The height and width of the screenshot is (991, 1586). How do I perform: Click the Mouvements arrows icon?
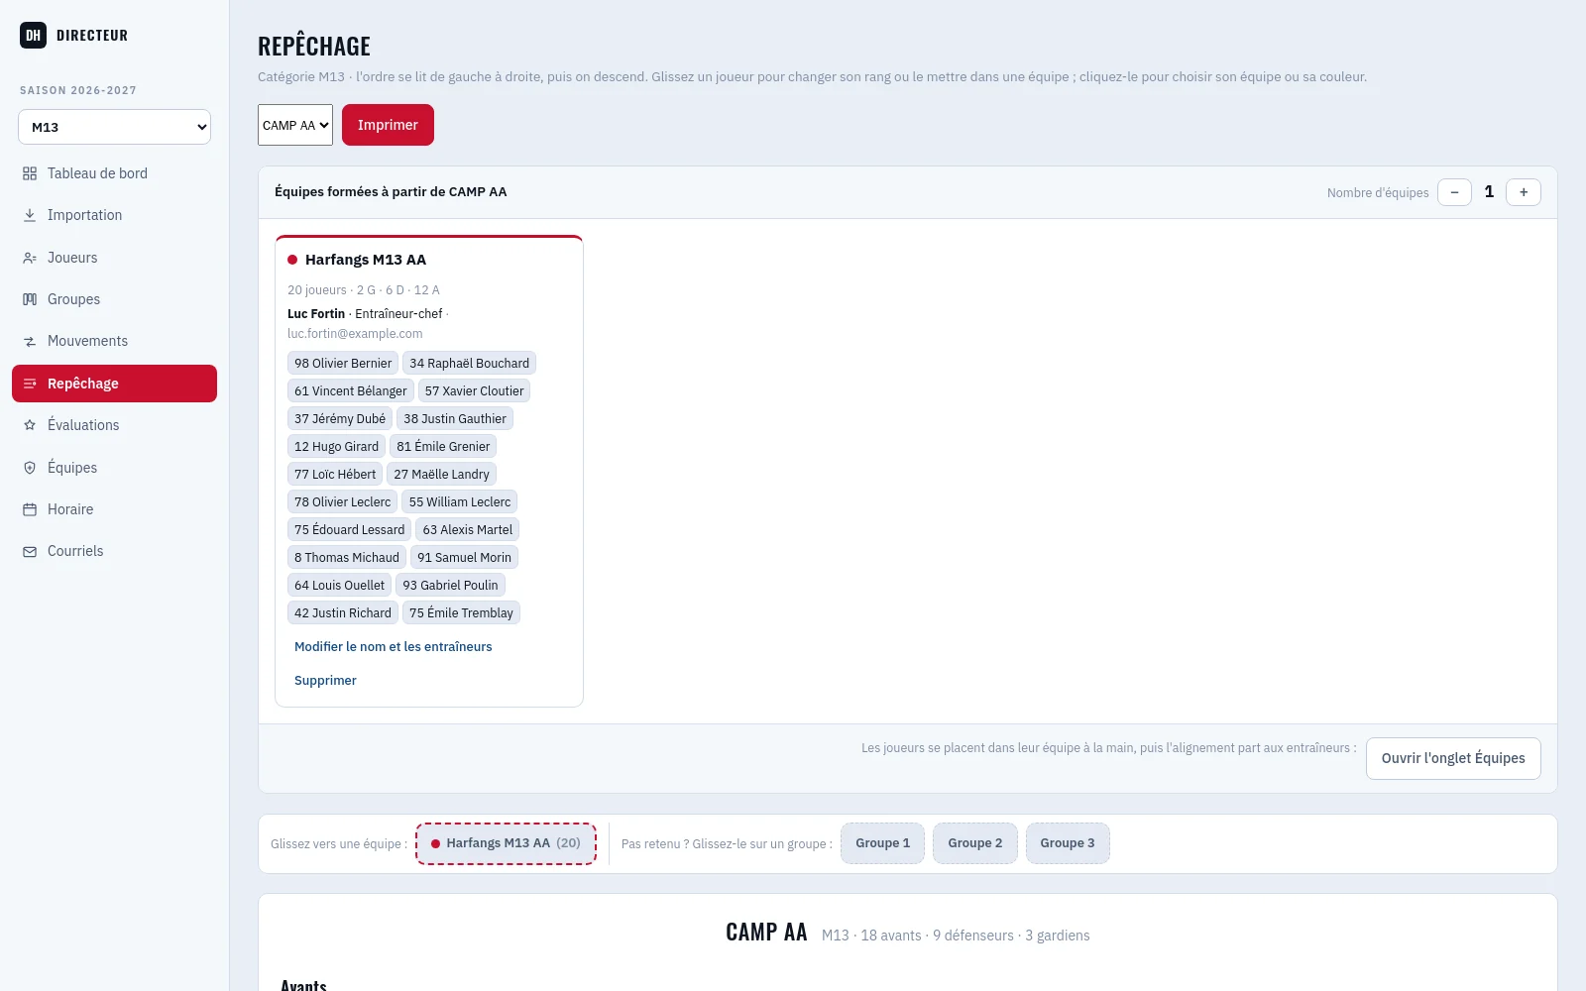click(x=30, y=341)
